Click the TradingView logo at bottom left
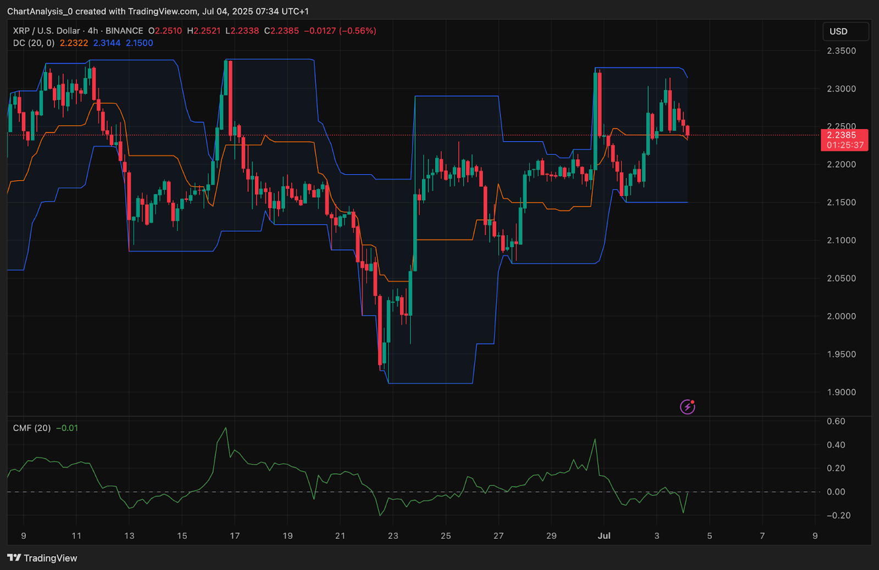Viewport: 879px width, 570px height. (42, 558)
